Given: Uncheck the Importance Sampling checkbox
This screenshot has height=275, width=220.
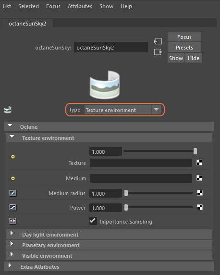Looking at the screenshot, I should (93, 221).
